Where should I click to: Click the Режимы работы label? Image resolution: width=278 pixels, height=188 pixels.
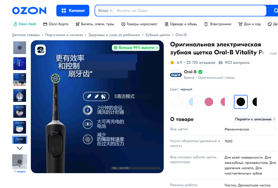click(184, 185)
